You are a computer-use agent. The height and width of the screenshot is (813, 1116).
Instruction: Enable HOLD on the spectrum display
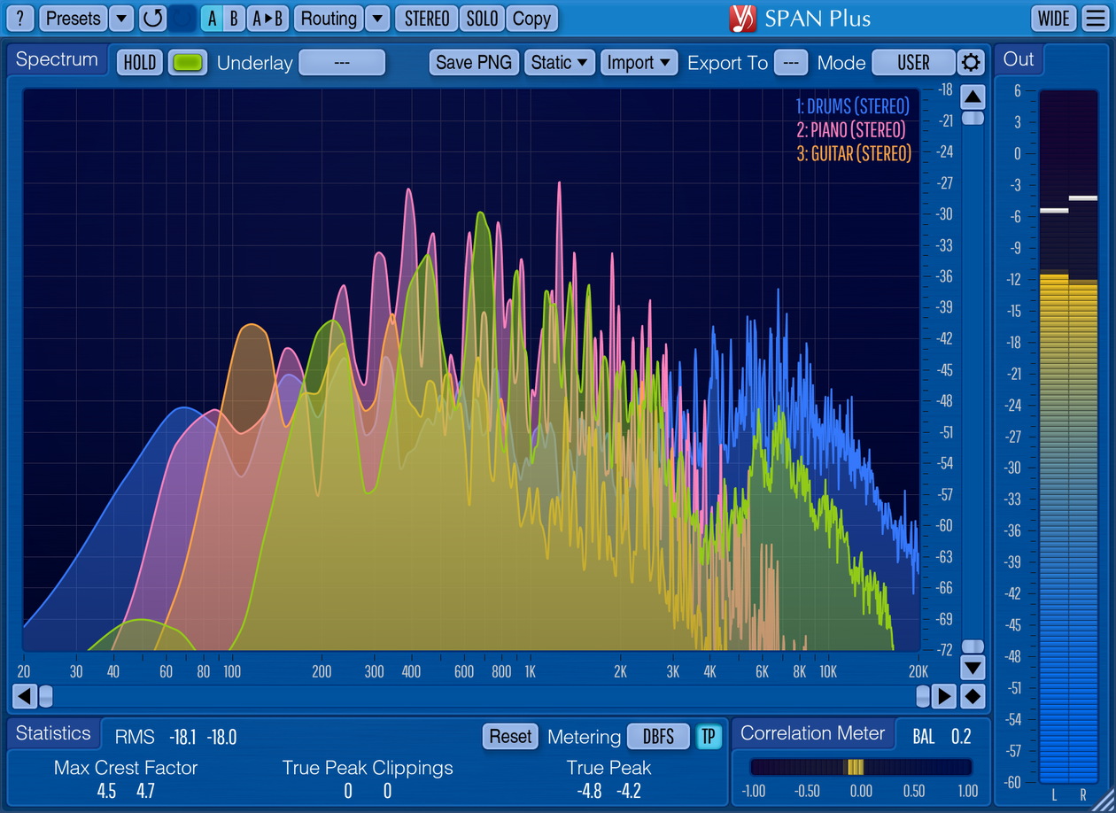tap(139, 62)
